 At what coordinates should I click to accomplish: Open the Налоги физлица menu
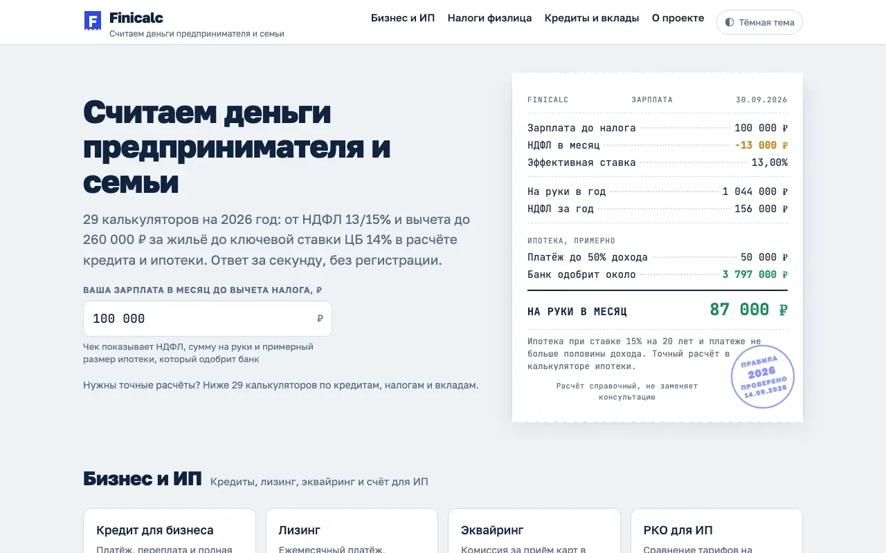[490, 18]
